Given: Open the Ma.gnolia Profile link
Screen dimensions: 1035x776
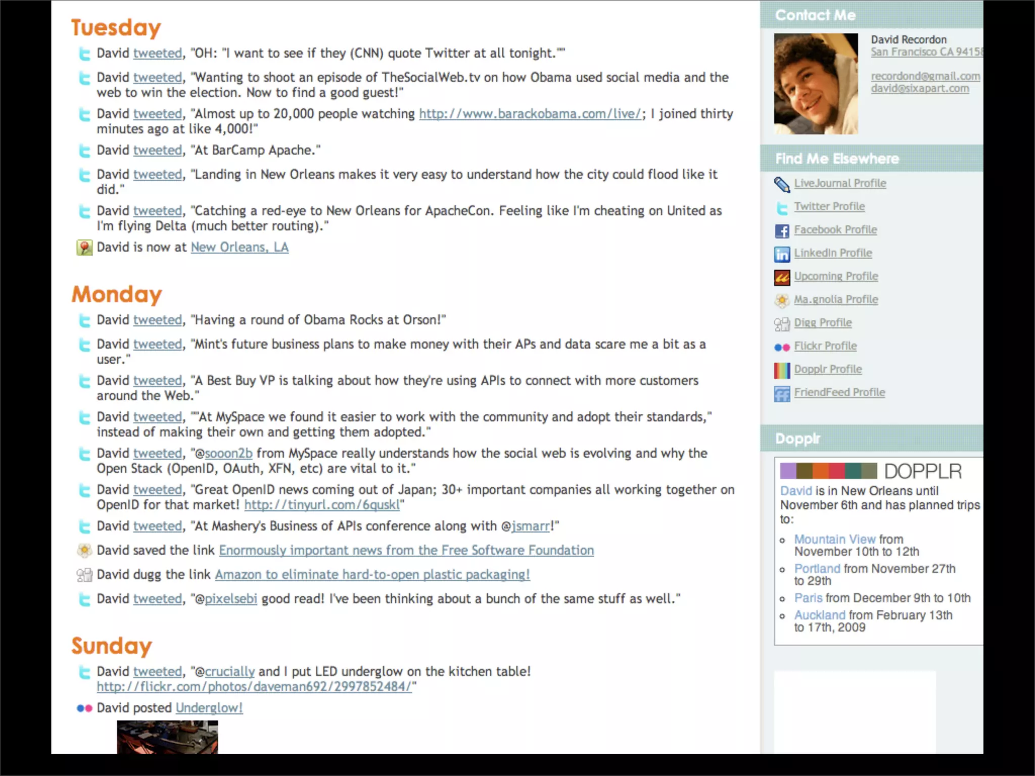Looking at the screenshot, I should 836,300.
